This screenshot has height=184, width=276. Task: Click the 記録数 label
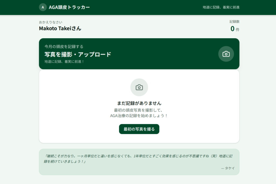click(234, 22)
